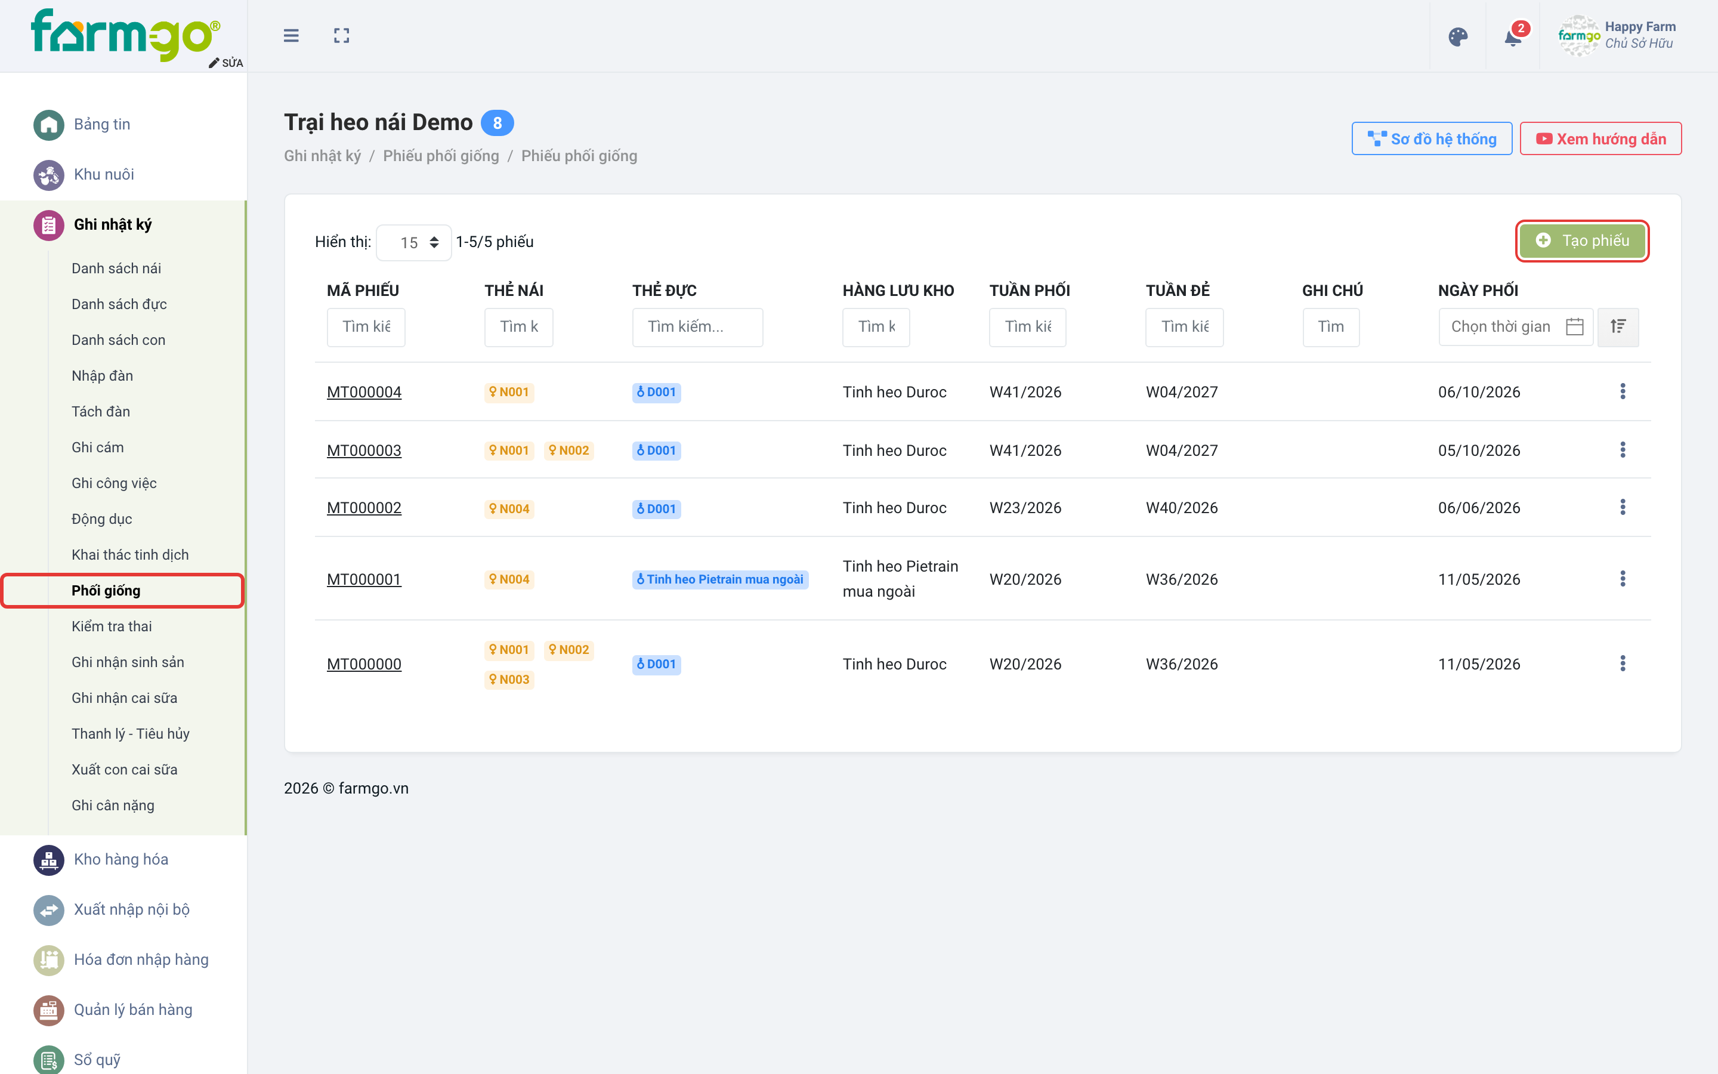Viewport: 1718px width, 1074px height.
Task: Open the Ngày phối date picker
Action: point(1516,327)
